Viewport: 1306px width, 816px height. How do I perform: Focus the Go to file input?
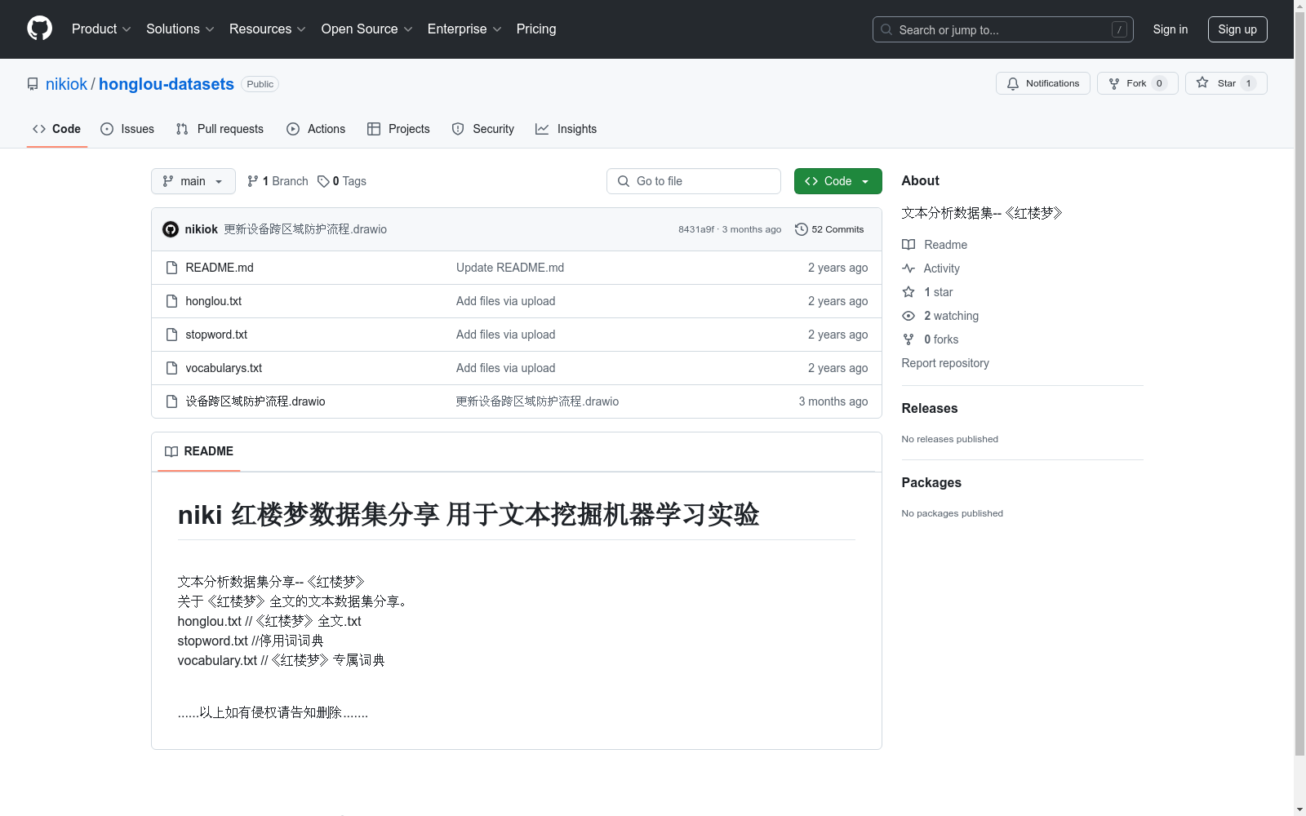click(x=694, y=181)
